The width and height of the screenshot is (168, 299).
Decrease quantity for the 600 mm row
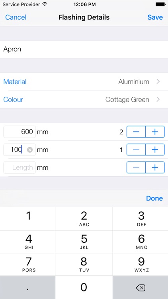(x=136, y=132)
